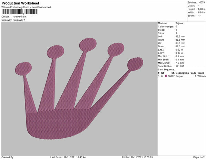Screen dimensions: 207x160
Task: Click the 'St.' column header
Action: tap(173, 73)
